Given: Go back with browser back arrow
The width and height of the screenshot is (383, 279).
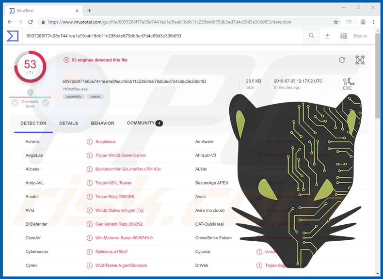Looking at the screenshot, I should (10, 22).
